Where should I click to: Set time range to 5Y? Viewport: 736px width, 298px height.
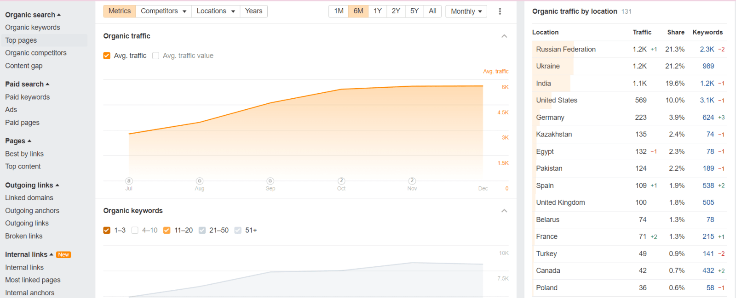click(414, 11)
